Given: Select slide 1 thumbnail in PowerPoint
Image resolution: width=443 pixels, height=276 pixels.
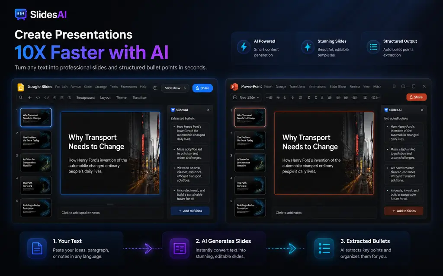Looking at the screenshot, I should 250,117.
